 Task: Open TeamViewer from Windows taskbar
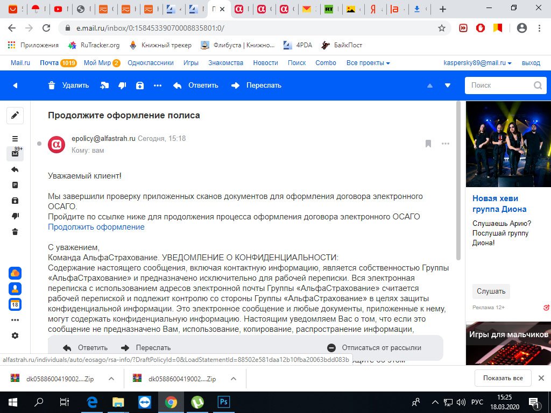144,402
